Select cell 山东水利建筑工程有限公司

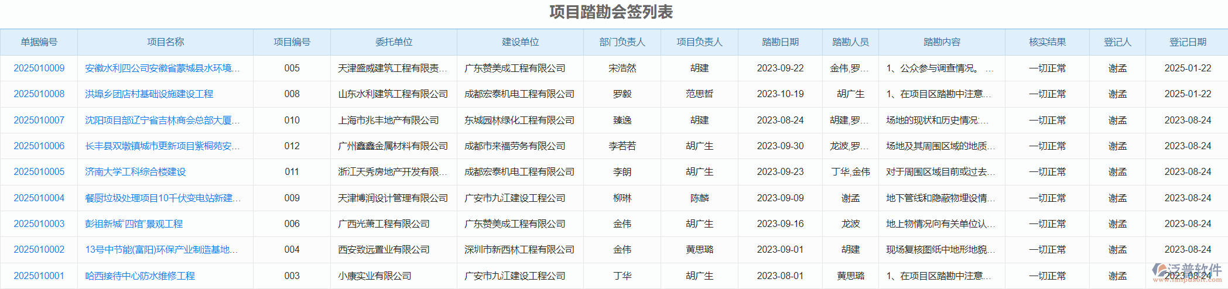pos(393,94)
